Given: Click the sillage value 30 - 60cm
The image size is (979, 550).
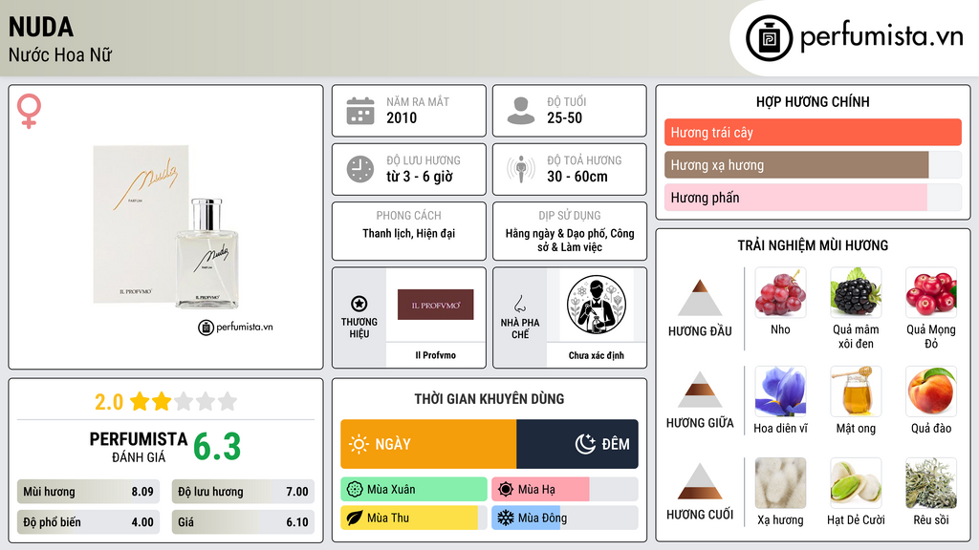Looking at the screenshot, I should [577, 177].
